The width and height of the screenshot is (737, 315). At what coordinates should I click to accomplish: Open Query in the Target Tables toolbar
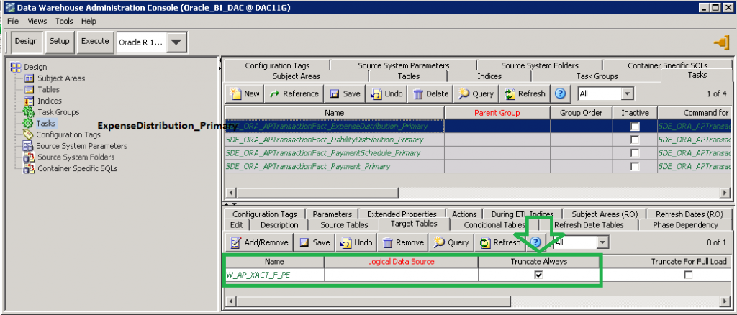451,242
